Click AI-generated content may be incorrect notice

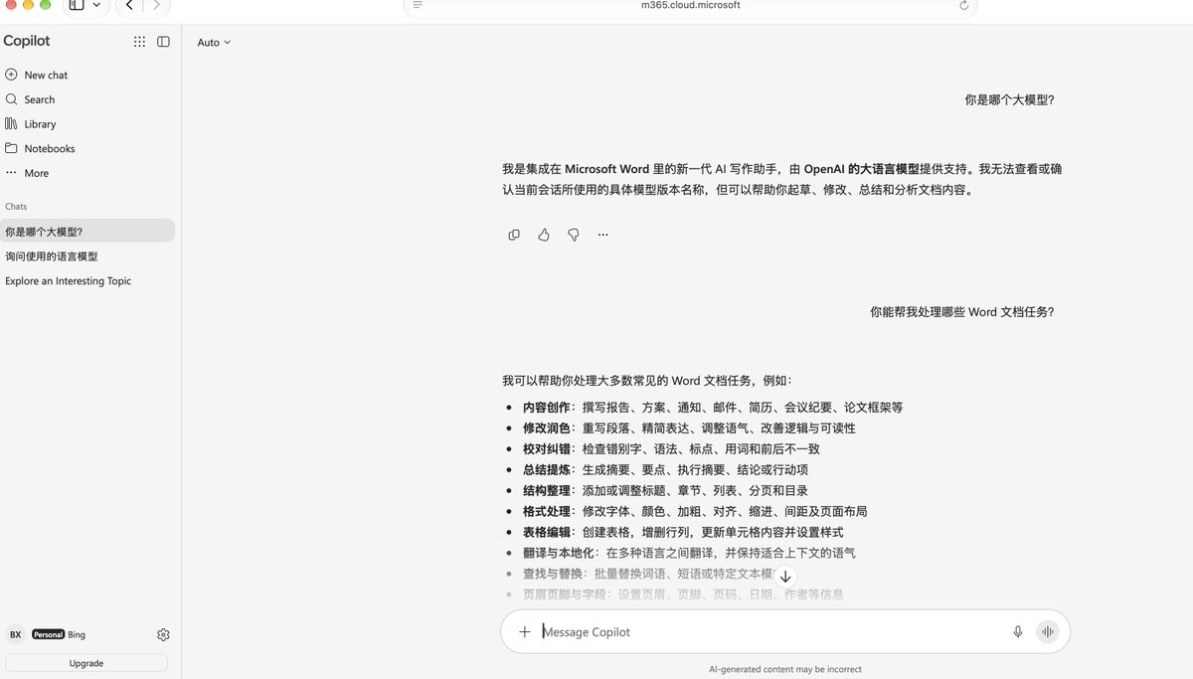click(785, 669)
